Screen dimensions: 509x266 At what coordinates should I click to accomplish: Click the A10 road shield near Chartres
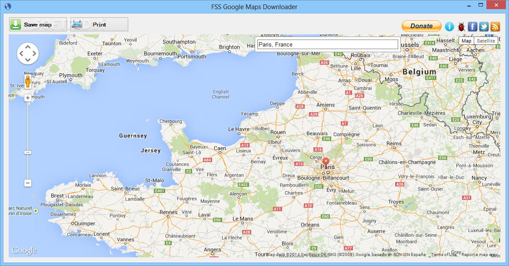click(x=308, y=205)
